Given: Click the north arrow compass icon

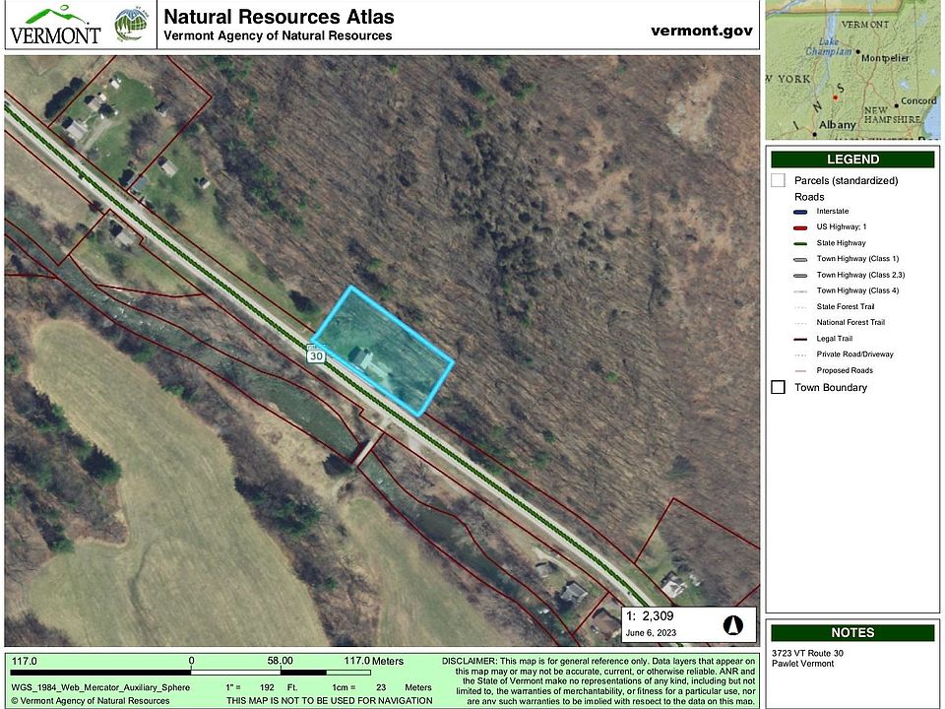Looking at the screenshot, I should point(732,624).
